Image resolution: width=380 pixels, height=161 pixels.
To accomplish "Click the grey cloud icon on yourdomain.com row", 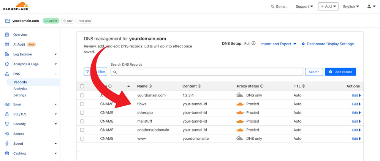I will (239, 95).
